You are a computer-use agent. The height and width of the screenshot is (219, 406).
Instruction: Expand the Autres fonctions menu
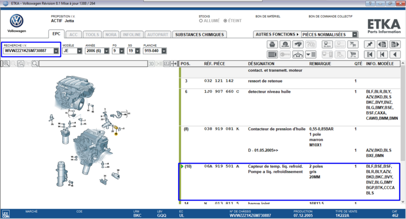(277, 34)
